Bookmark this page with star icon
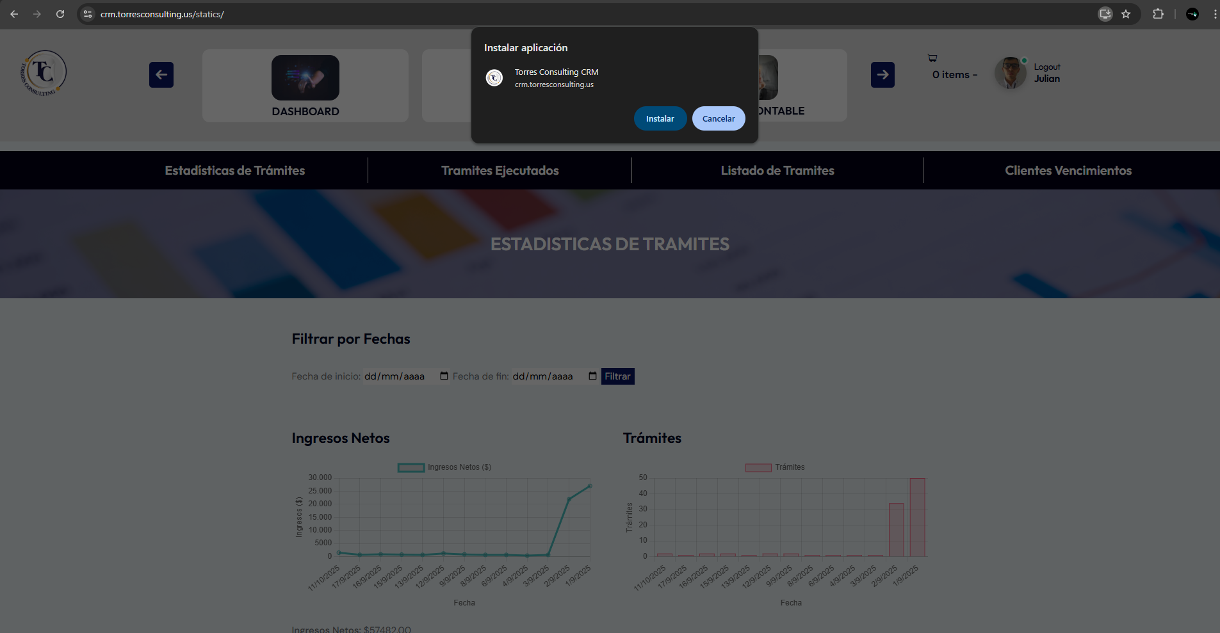This screenshot has height=633, width=1220. click(x=1126, y=14)
